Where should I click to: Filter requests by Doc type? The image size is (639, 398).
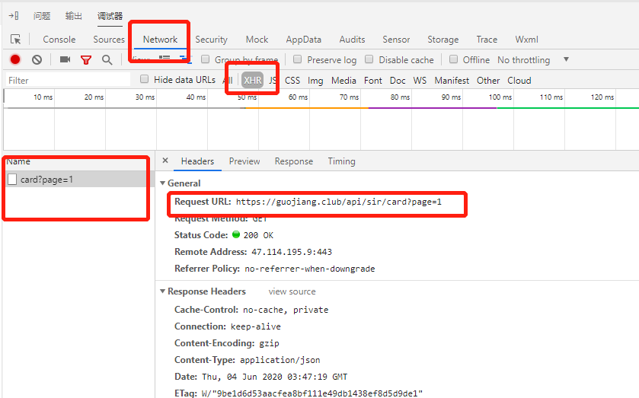pyautogui.click(x=398, y=80)
